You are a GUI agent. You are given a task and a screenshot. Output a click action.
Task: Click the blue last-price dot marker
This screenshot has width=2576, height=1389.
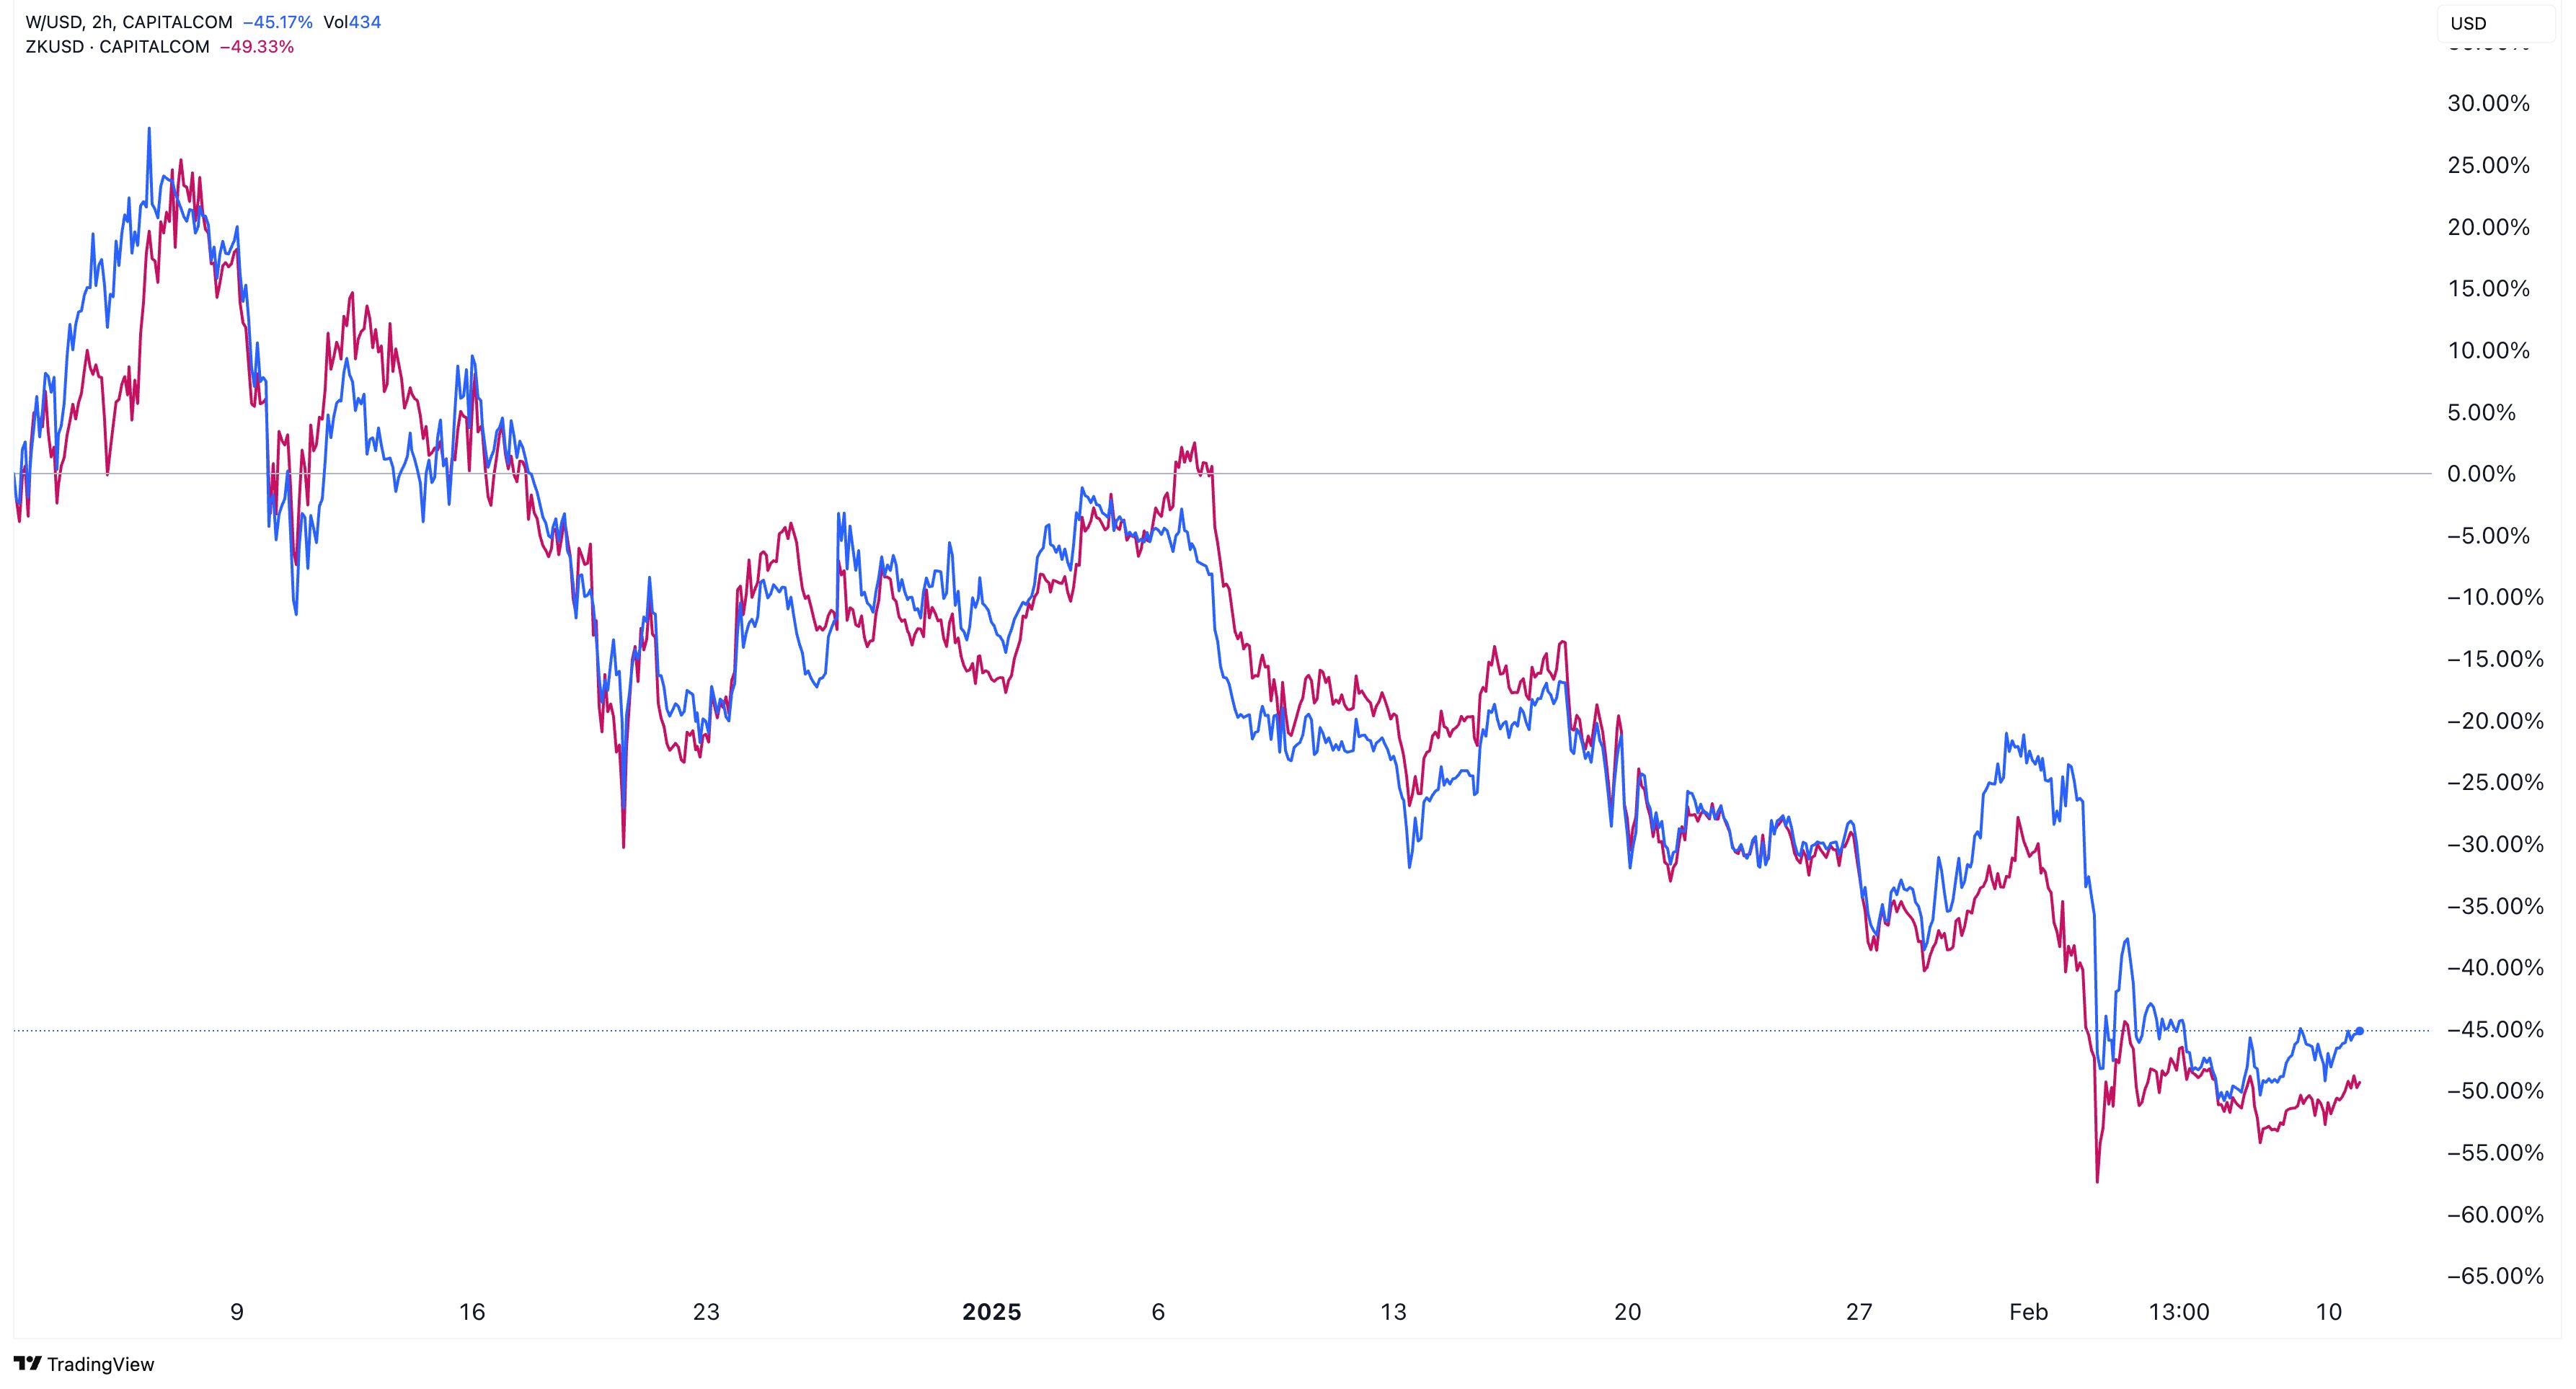[2360, 1031]
